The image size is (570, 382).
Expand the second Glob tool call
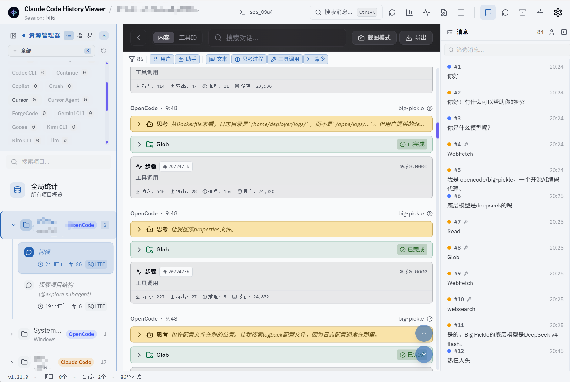click(x=281, y=250)
